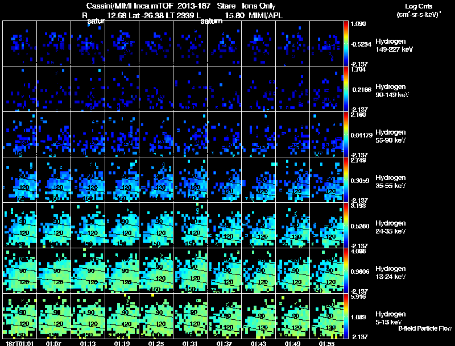
Task: Click the color bar of the 55-90 keV row
Action: (346, 135)
